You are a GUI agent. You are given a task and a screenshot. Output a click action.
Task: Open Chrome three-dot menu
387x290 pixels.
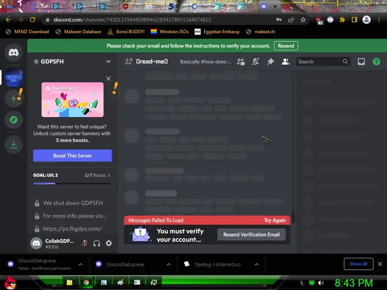pyautogui.click(x=379, y=20)
